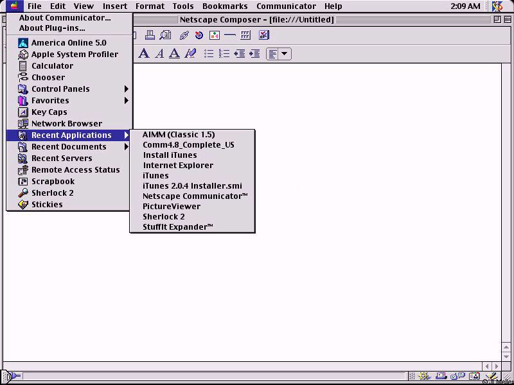The image size is (514, 385).
Task: Expand the Recent Documents submenu
Action: coord(69,147)
